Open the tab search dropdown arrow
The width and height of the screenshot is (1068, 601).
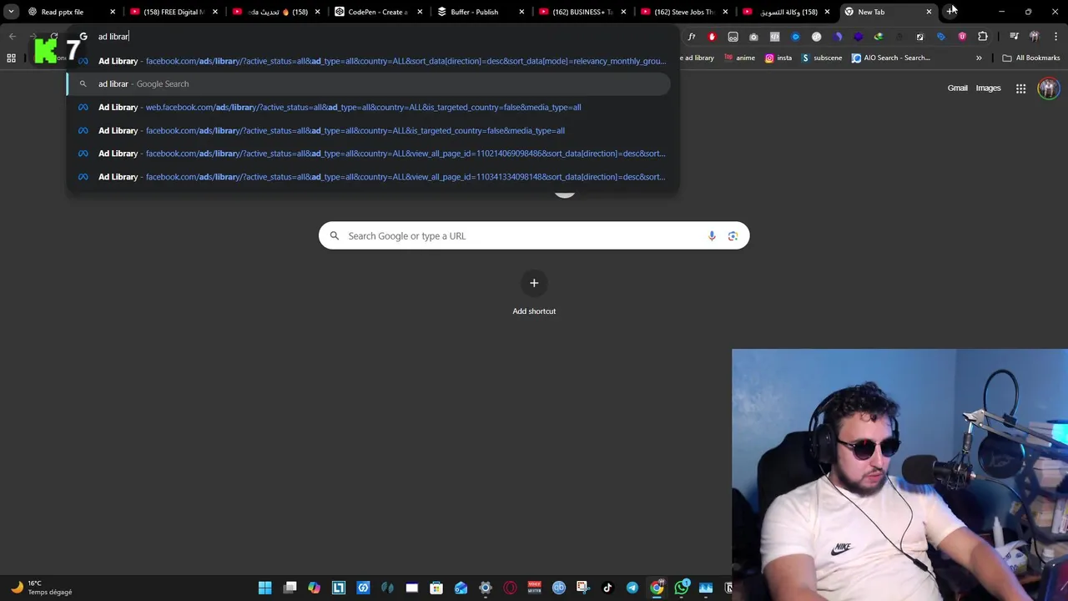pyautogui.click(x=11, y=12)
